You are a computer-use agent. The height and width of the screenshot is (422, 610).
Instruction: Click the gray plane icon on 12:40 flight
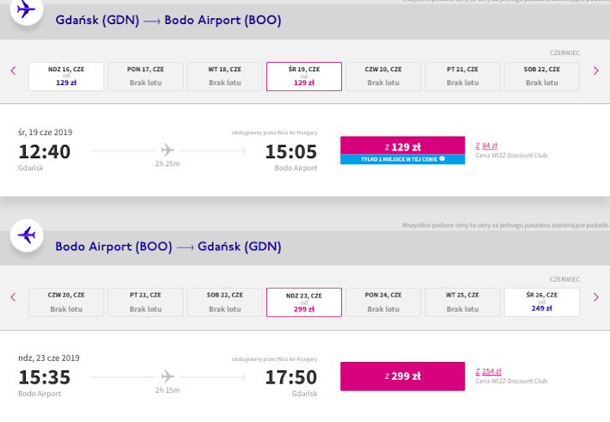click(168, 150)
